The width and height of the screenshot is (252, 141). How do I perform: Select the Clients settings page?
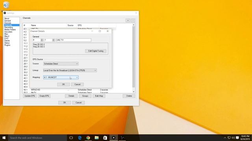(7, 41)
